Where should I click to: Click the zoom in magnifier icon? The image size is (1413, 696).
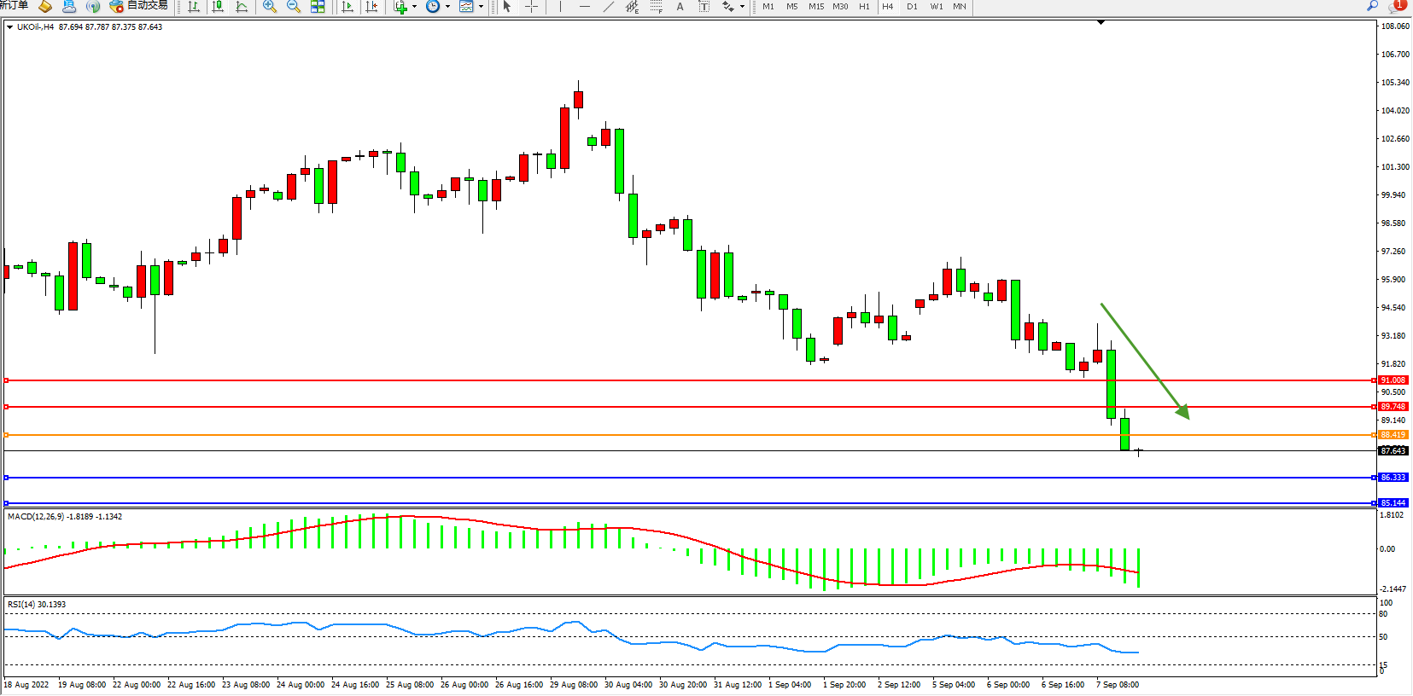tap(270, 7)
